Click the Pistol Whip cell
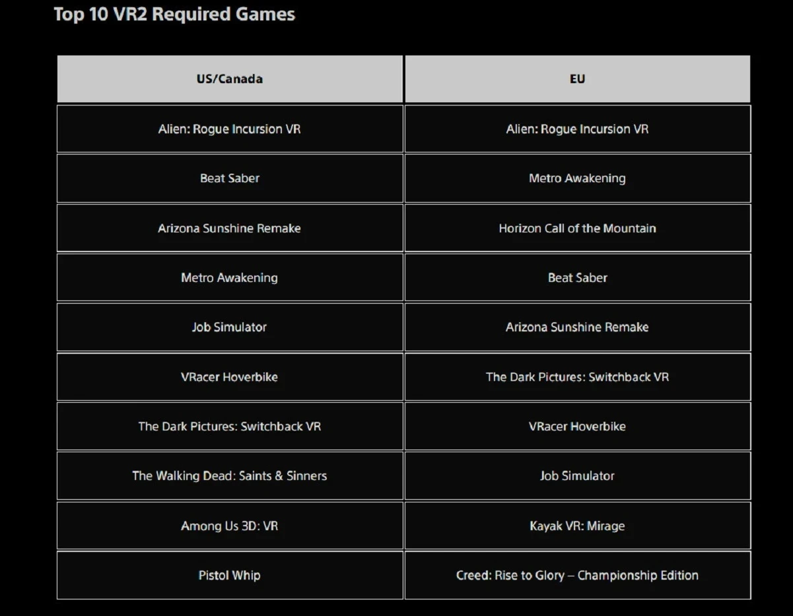The height and width of the screenshot is (616, 793). click(229, 576)
